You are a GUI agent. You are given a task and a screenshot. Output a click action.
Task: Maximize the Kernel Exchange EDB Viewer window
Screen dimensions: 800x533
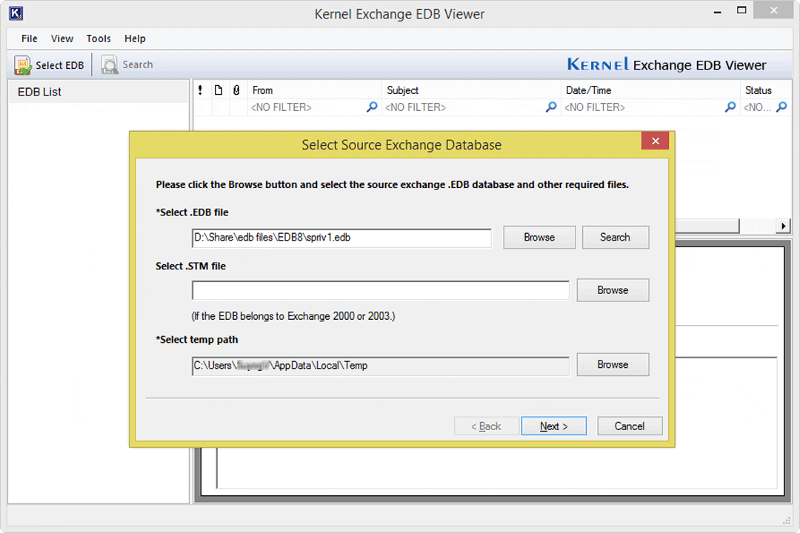click(x=741, y=10)
